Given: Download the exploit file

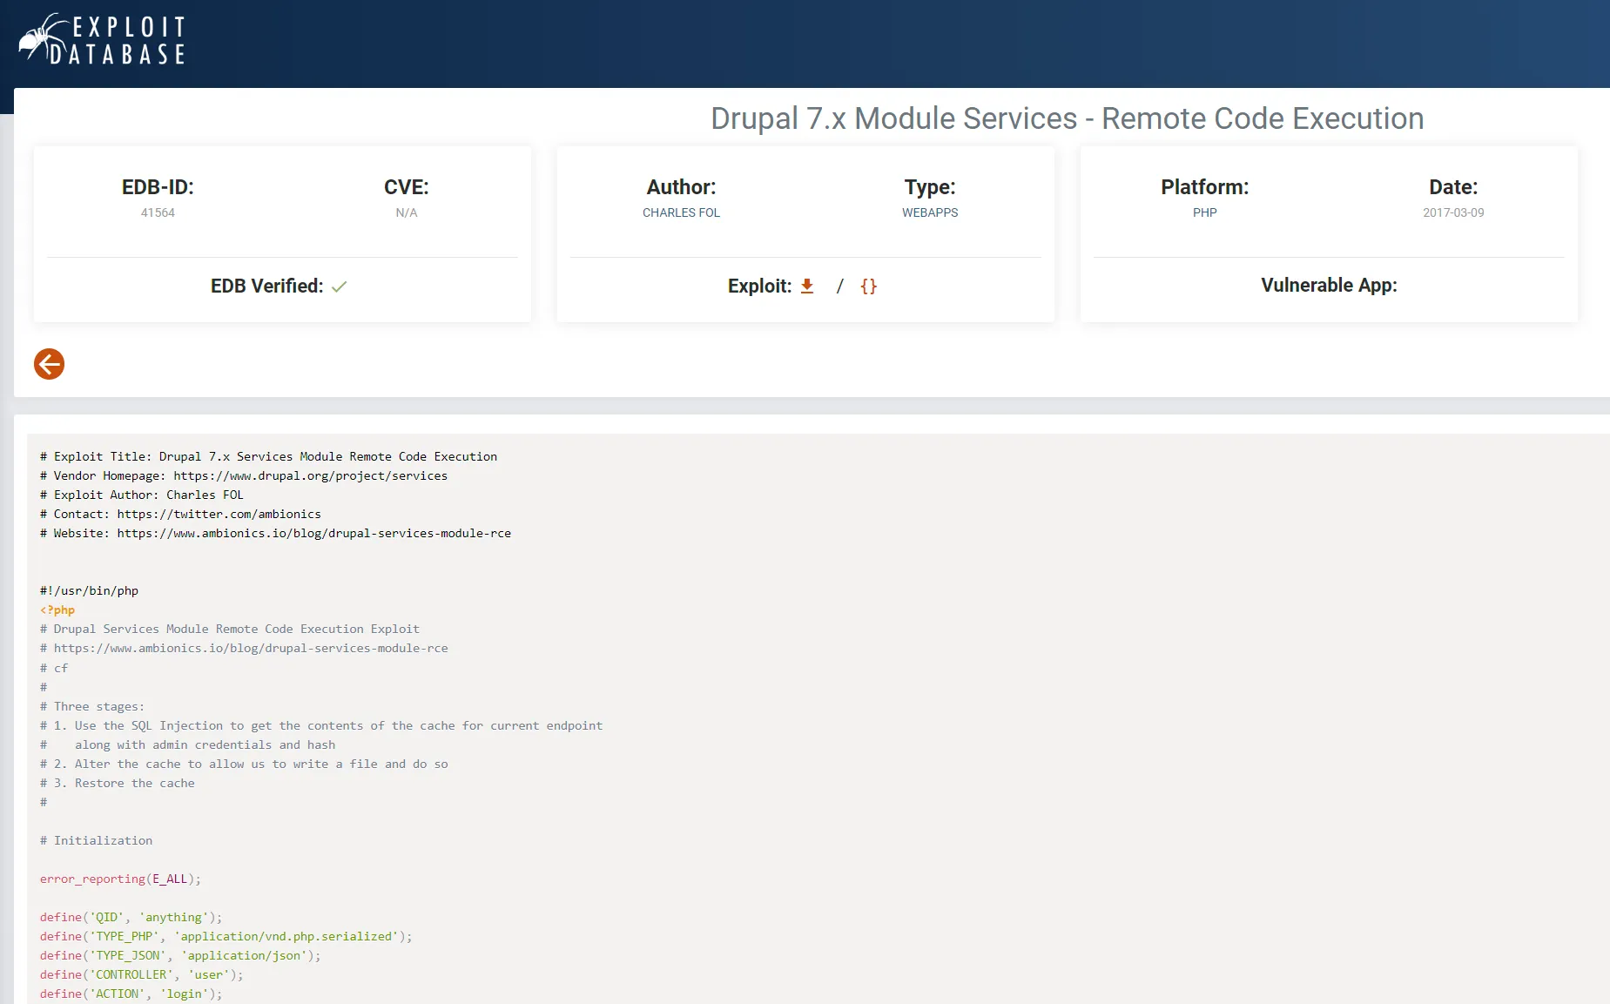Looking at the screenshot, I should (x=807, y=286).
